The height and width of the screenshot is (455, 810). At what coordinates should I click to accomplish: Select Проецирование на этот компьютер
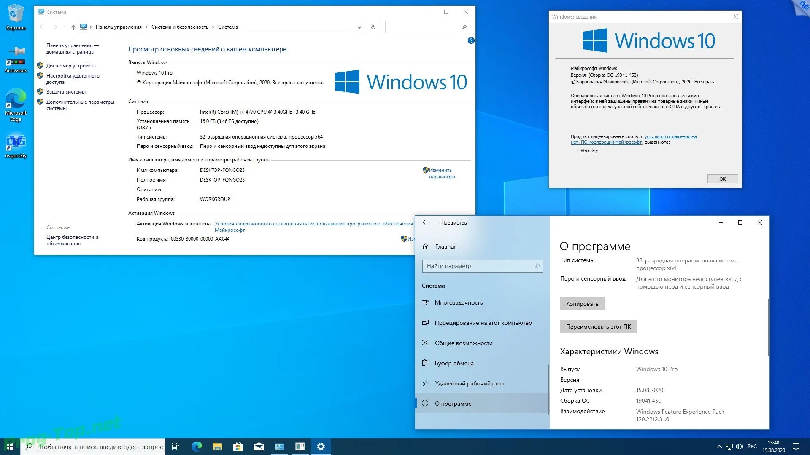483,323
